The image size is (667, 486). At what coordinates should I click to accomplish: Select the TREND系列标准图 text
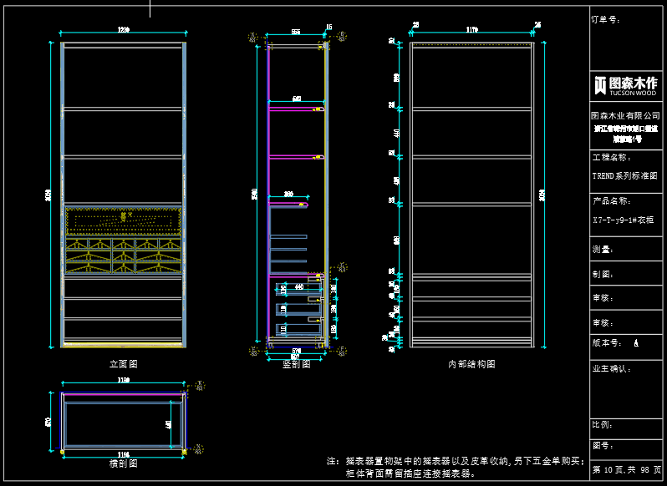pos(625,176)
